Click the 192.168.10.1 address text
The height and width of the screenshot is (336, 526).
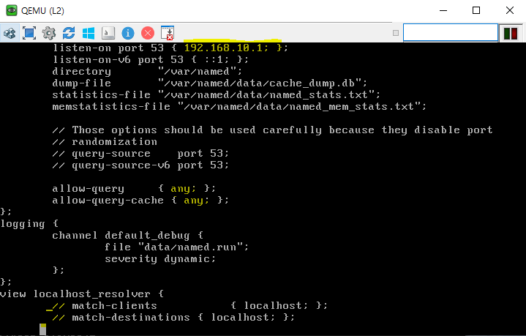coord(223,48)
